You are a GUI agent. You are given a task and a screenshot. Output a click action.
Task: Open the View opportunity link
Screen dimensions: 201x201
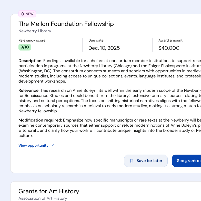33,145
